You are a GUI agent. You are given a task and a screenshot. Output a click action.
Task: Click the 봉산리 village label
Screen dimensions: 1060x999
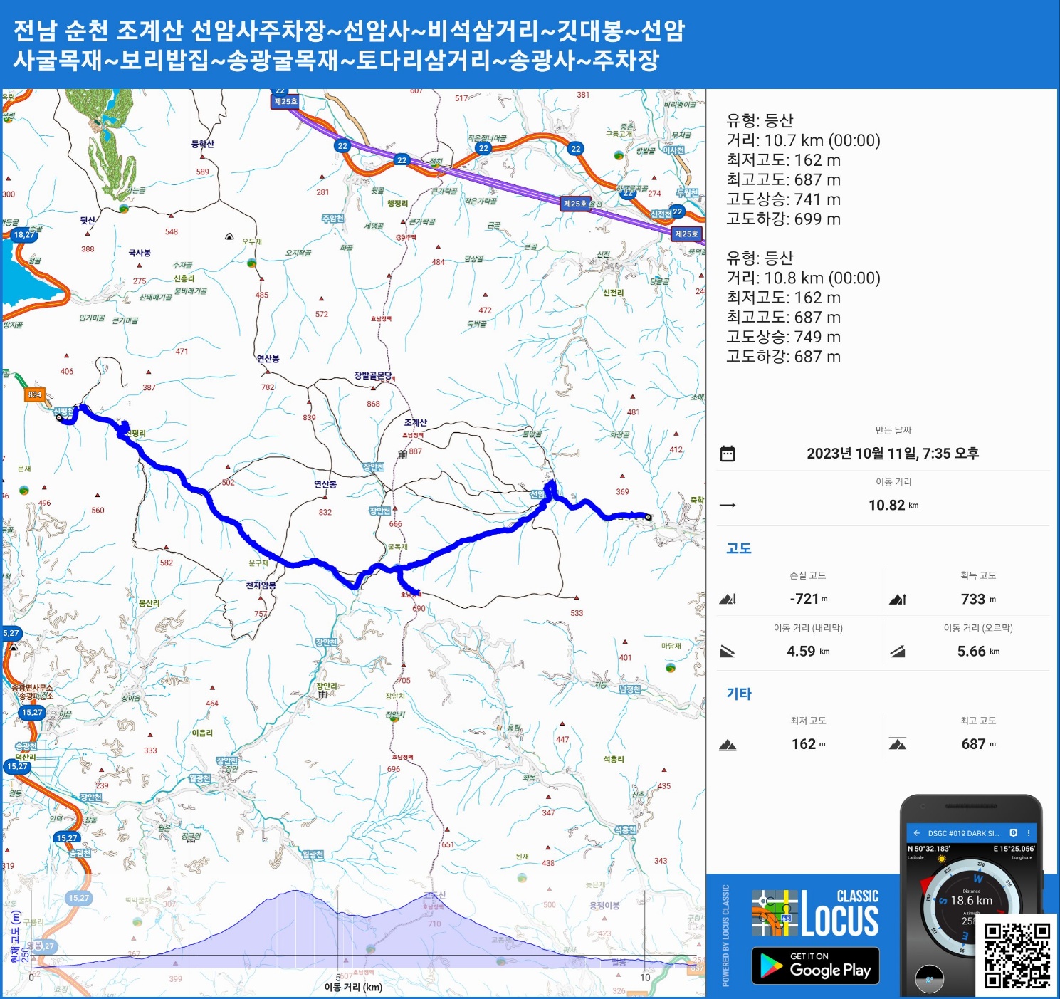[x=149, y=603]
